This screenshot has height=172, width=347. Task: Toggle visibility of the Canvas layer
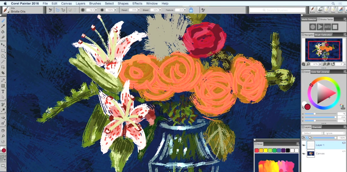point(304,154)
